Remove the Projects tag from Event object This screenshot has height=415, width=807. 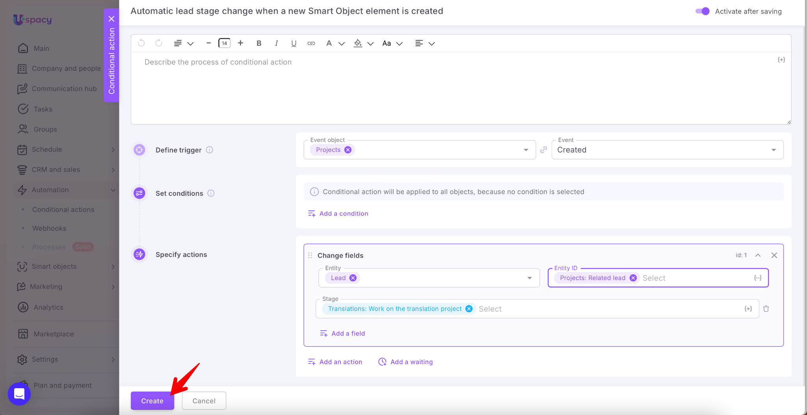point(348,150)
